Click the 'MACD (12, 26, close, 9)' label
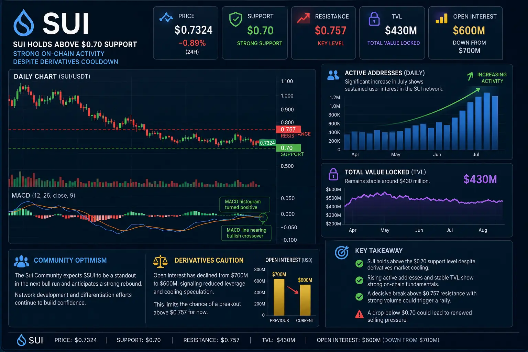This screenshot has width=528, height=352. coord(43,196)
